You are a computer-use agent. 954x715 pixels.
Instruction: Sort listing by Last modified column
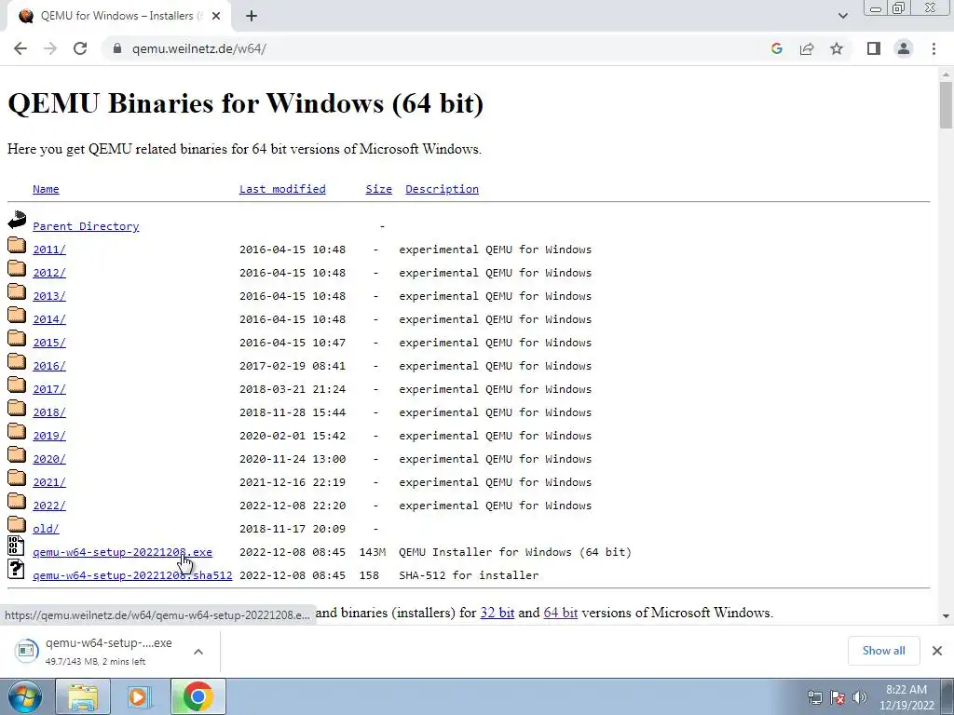(282, 189)
